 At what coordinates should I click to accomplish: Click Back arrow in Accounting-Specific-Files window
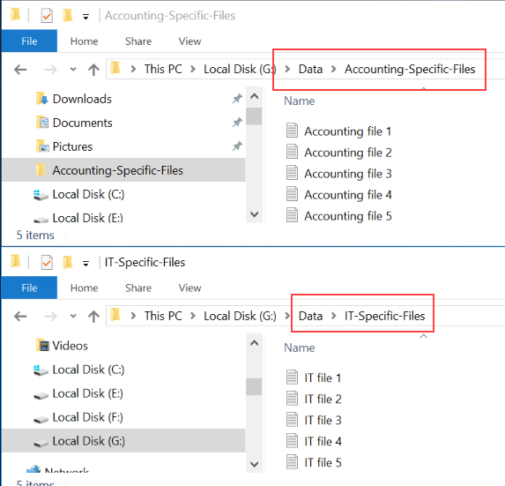pyautogui.click(x=20, y=70)
